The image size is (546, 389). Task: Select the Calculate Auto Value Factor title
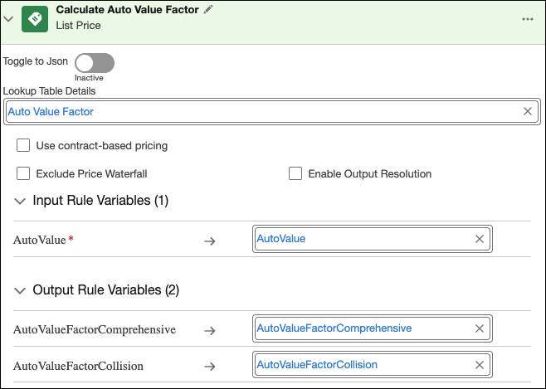click(128, 9)
